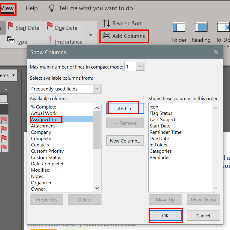Expand the Frequently-used fields dropdown

pos(96,89)
